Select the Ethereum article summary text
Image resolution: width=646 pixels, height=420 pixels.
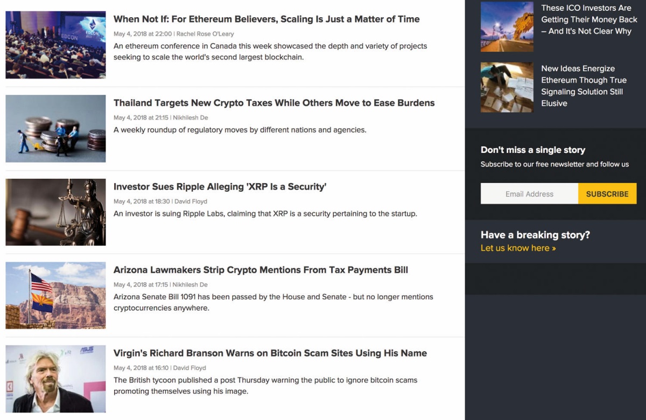(270, 52)
